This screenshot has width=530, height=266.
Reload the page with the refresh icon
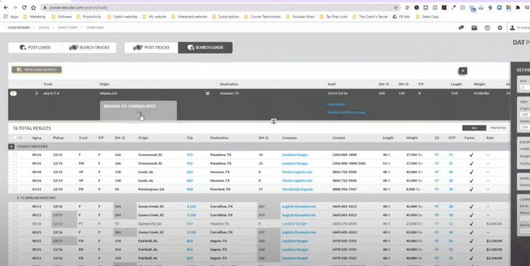[24, 7]
